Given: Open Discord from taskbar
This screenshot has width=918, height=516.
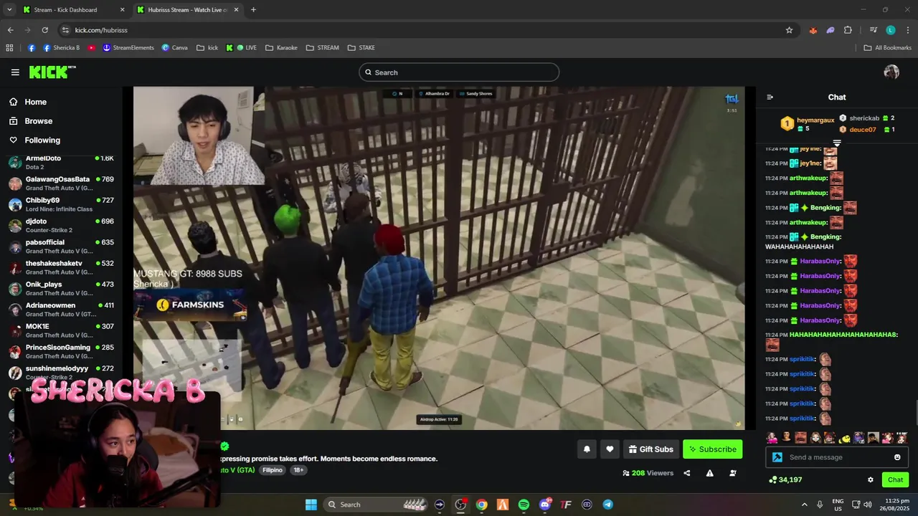Looking at the screenshot, I should point(545,505).
